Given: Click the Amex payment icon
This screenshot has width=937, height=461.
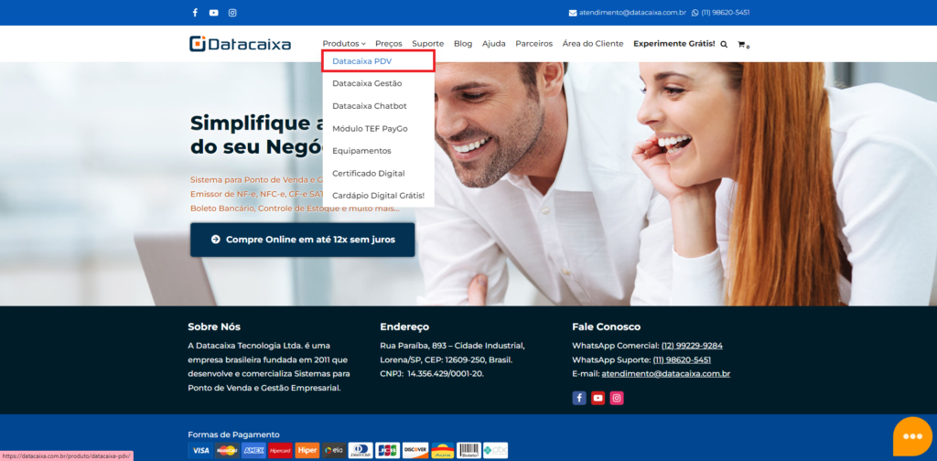Looking at the screenshot, I should pos(254,450).
